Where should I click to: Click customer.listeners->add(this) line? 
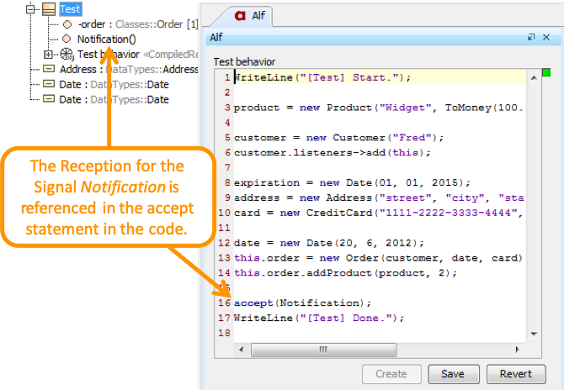tap(333, 153)
